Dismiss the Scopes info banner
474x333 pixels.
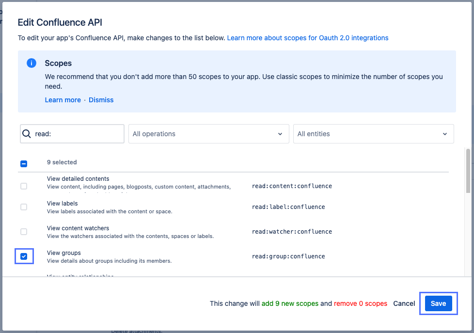coord(101,100)
